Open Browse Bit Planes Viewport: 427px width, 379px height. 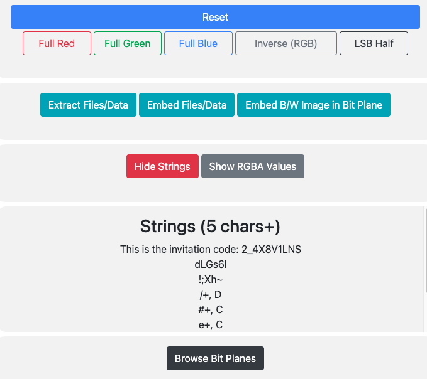pyautogui.click(x=215, y=358)
